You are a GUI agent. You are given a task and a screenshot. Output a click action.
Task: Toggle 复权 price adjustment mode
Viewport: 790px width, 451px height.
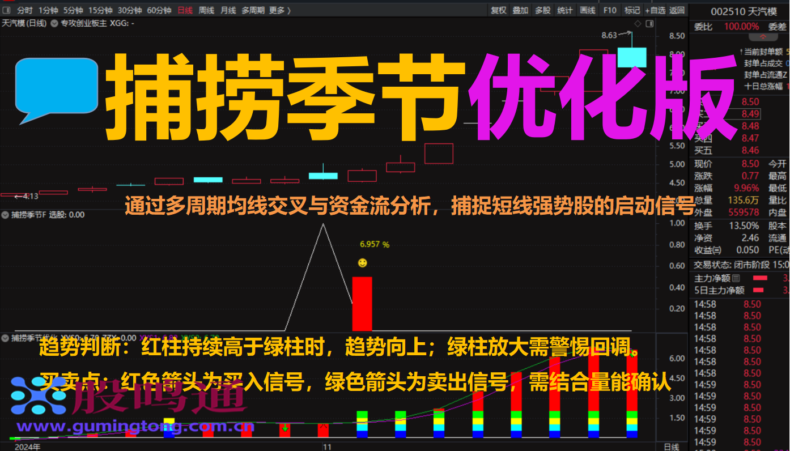[499, 10]
